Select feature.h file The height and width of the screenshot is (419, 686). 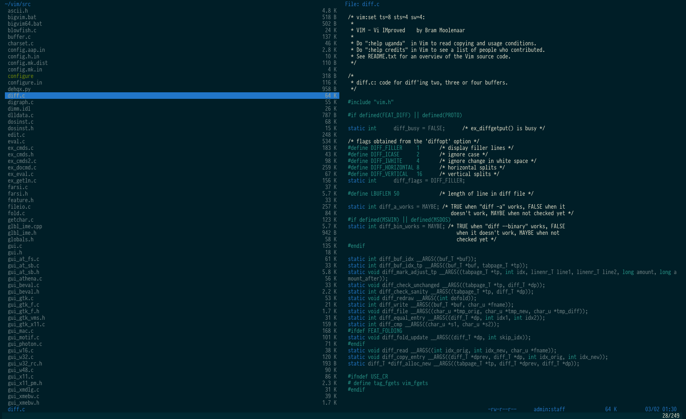172,200
